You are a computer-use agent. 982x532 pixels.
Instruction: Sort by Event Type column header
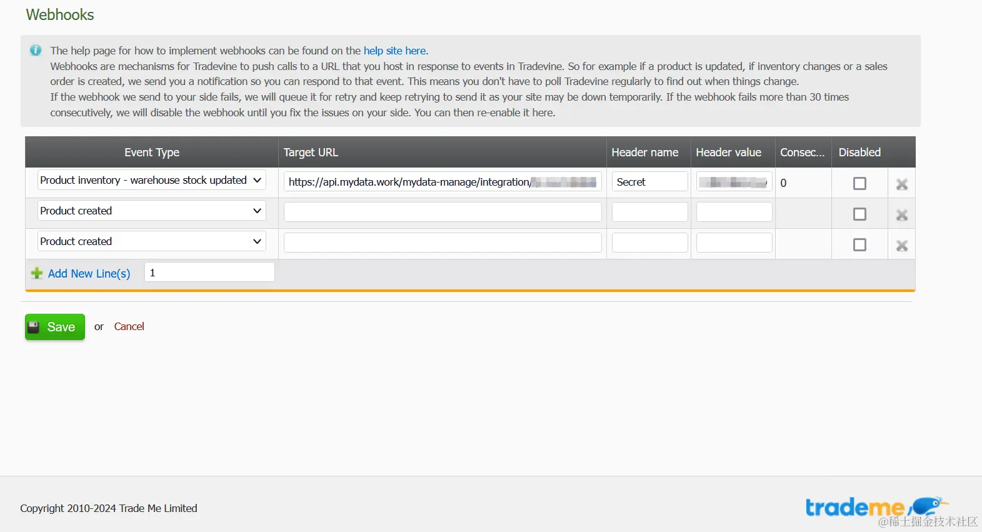152,152
